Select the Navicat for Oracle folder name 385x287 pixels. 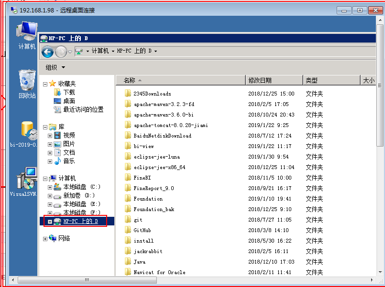pos(160,272)
